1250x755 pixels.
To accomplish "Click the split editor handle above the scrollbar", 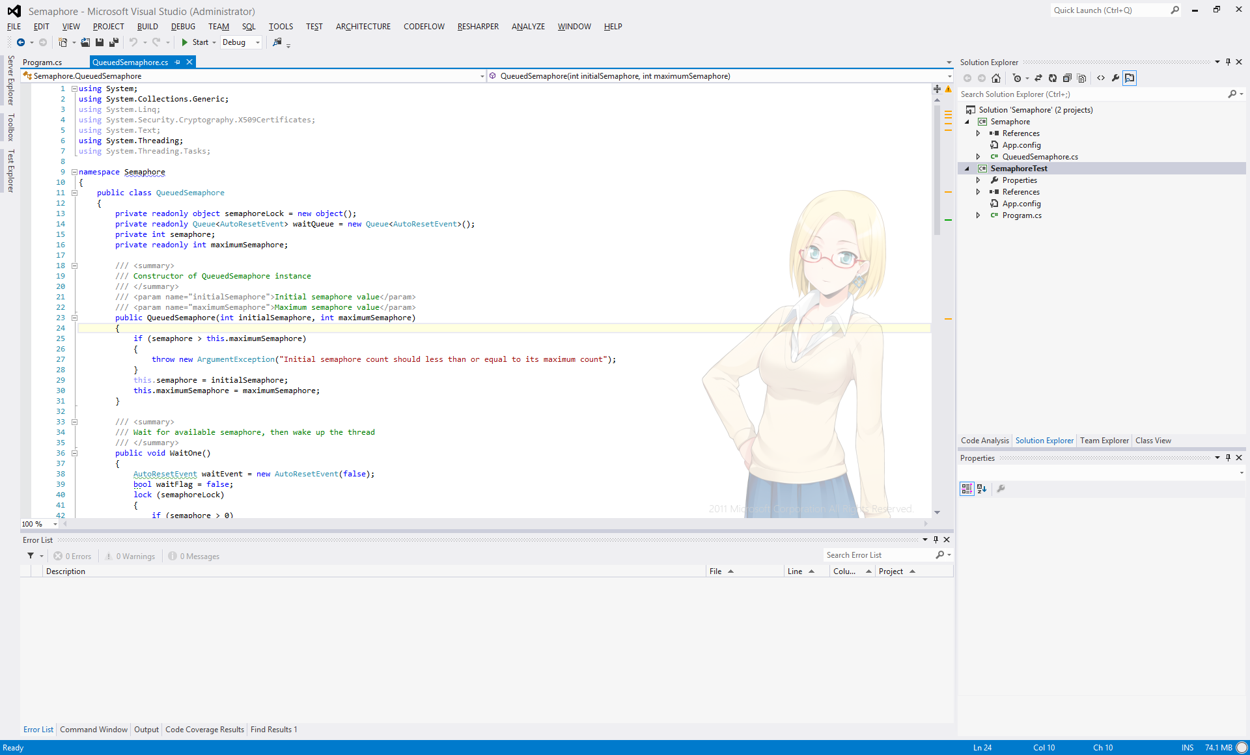I will coord(937,89).
